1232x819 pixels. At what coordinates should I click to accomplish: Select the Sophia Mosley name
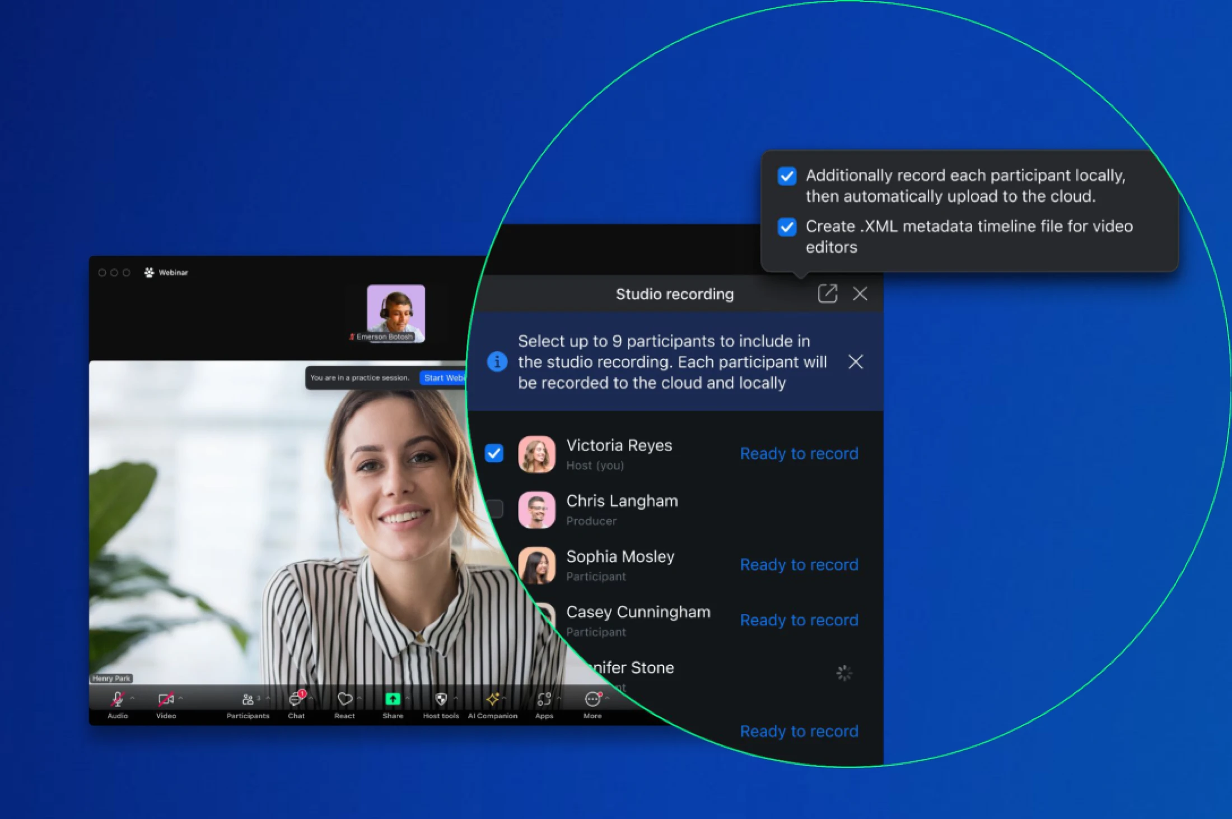click(x=620, y=556)
